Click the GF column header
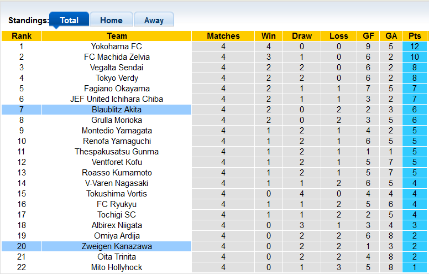 (368, 36)
